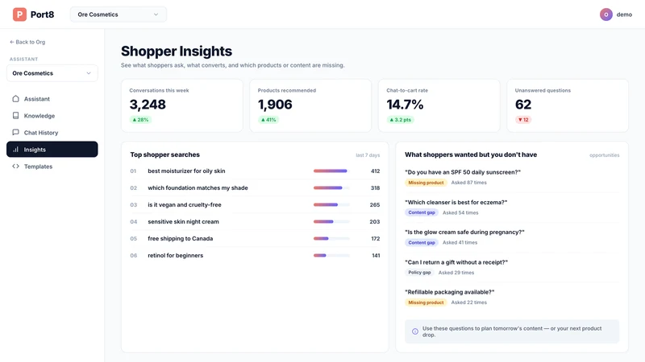Open the sidebar Ore Cosmetics assistant selector
Image resolution: width=645 pixels, height=362 pixels.
(52, 73)
